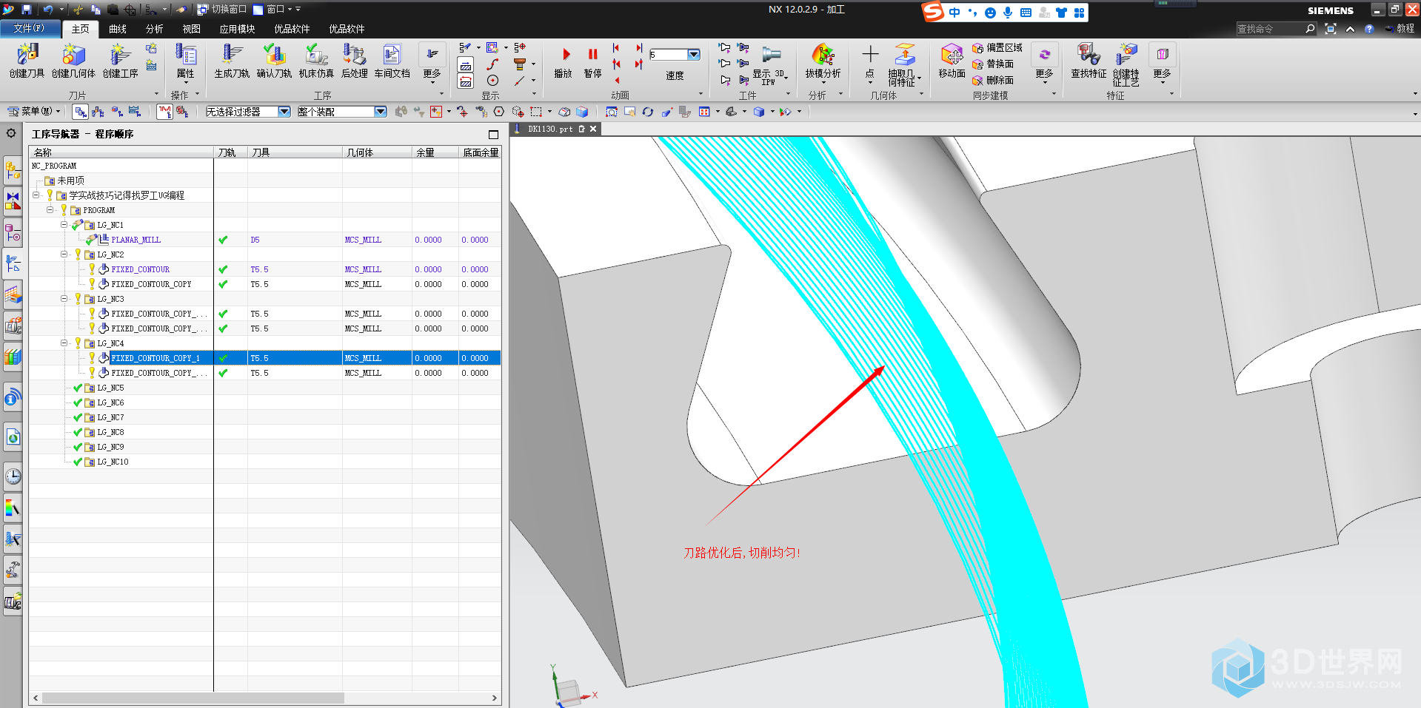Click the navigator horizontal scrollbar

[193, 698]
